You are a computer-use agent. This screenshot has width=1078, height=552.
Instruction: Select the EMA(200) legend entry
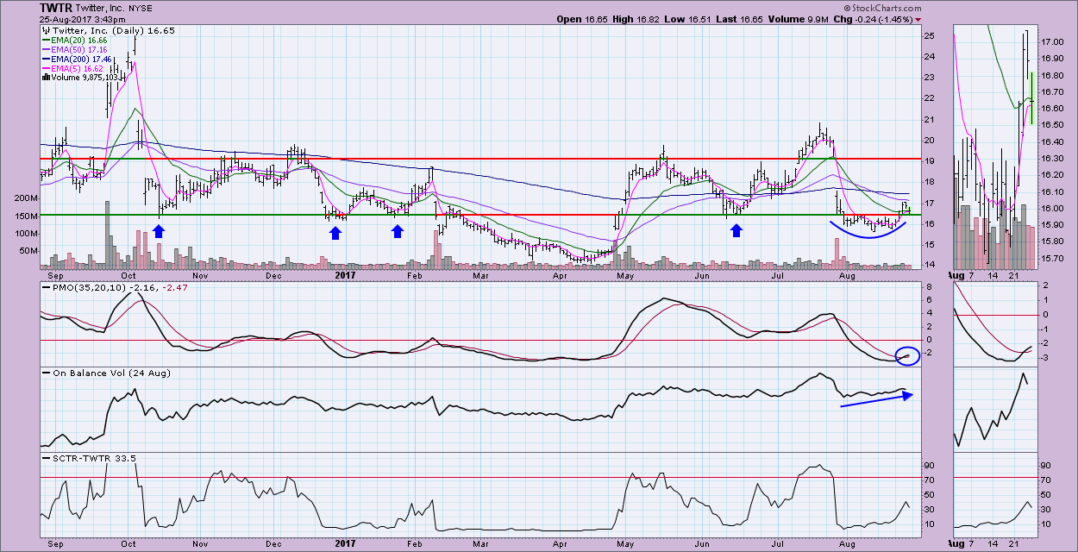pyautogui.click(x=76, y=59)
